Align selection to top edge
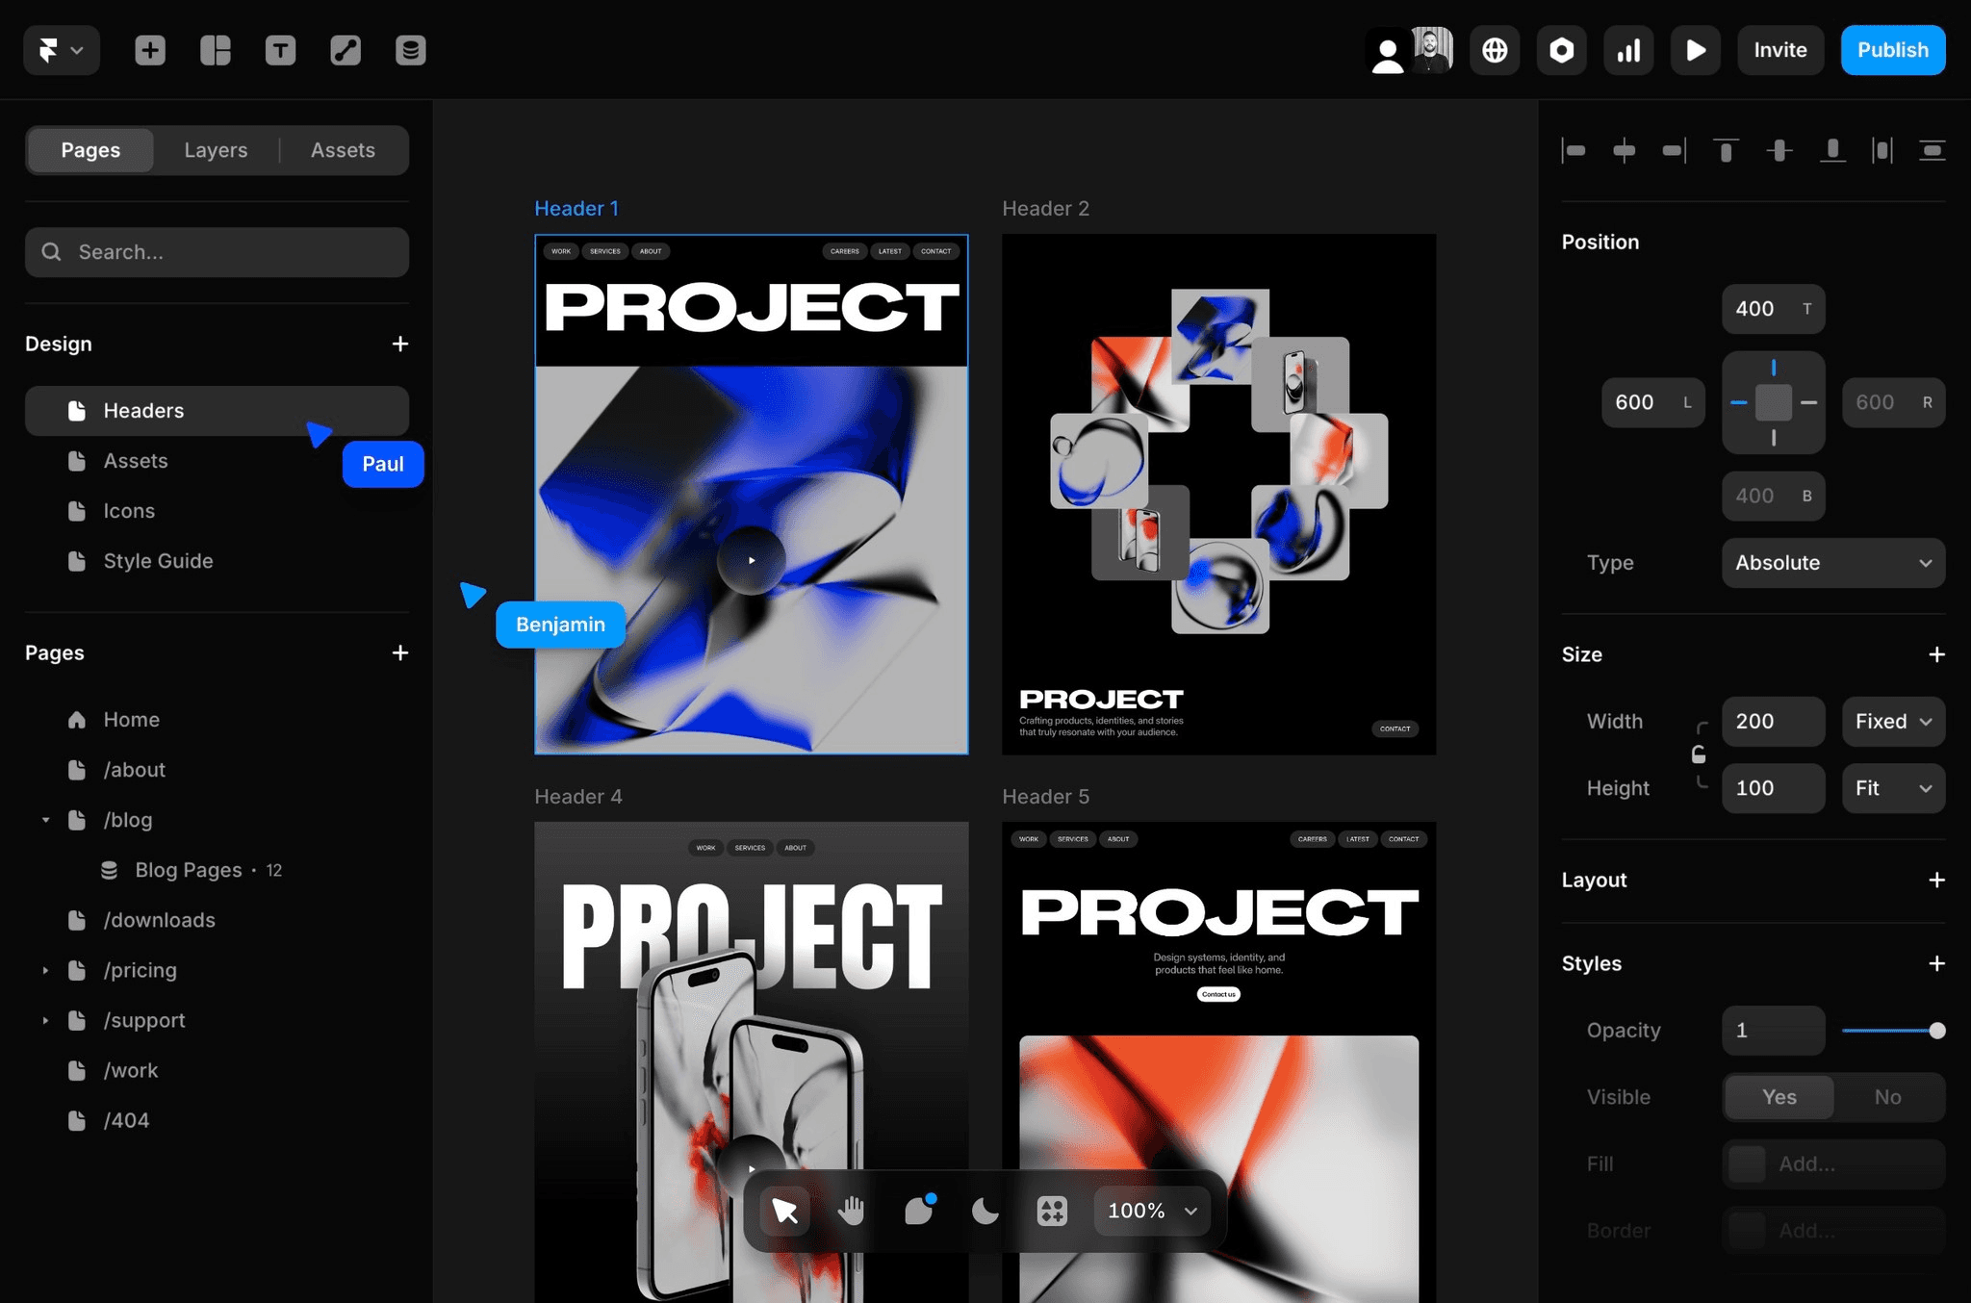1971x1303 pixels. (1726, 150)
